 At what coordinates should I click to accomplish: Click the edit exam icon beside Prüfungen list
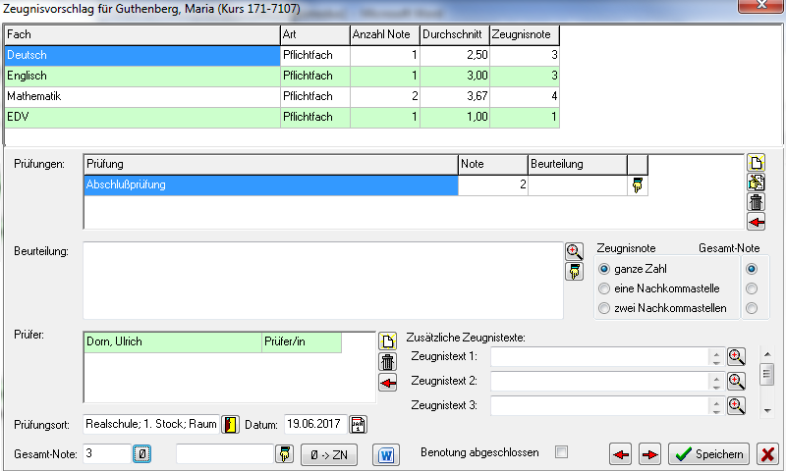(756, 183)
